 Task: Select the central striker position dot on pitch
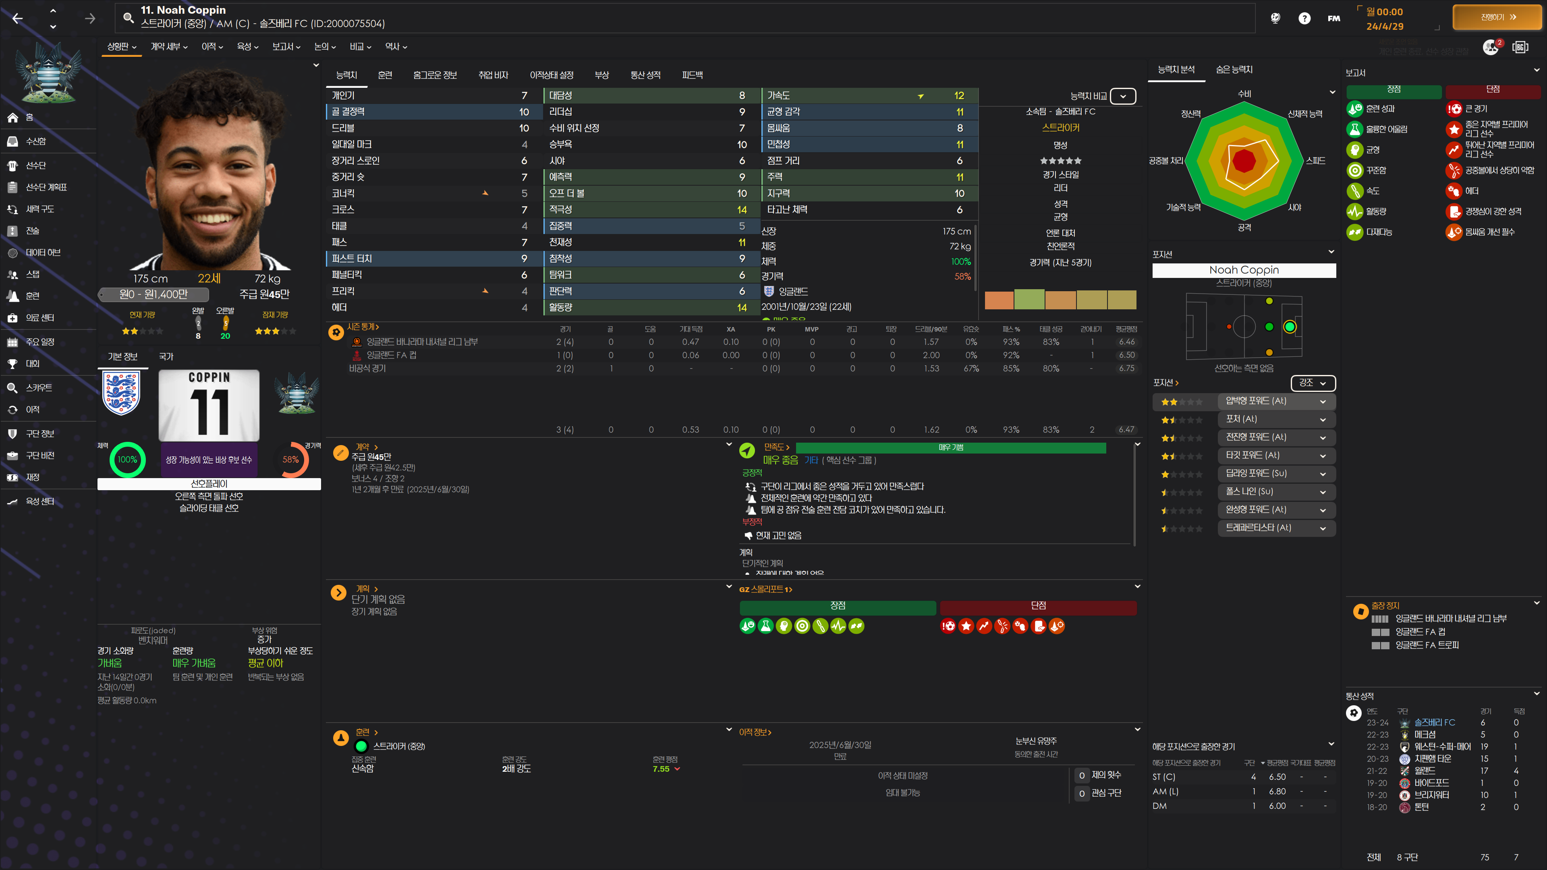(1289, 327)
